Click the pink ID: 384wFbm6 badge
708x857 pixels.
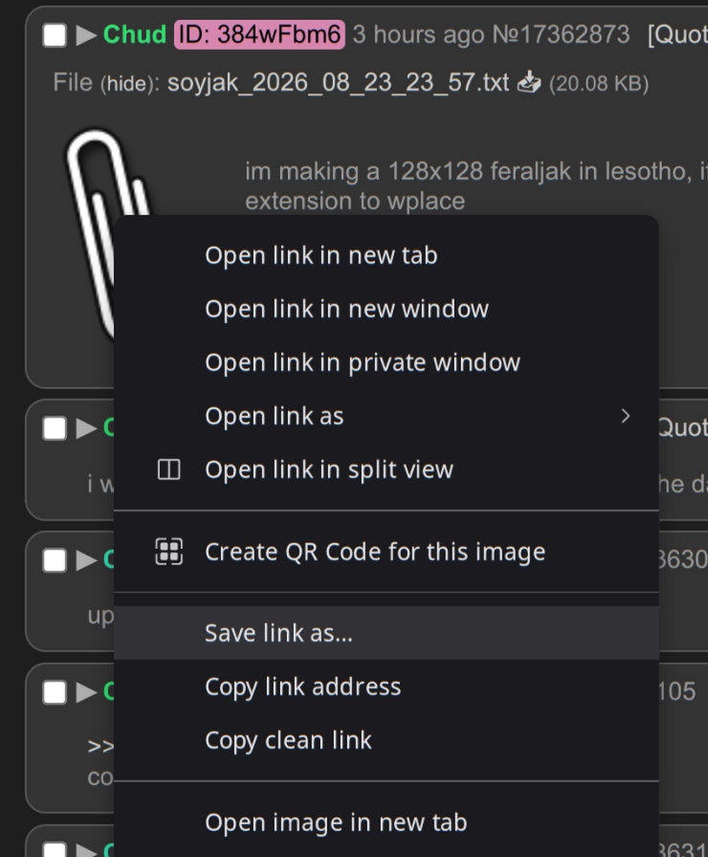259,35
